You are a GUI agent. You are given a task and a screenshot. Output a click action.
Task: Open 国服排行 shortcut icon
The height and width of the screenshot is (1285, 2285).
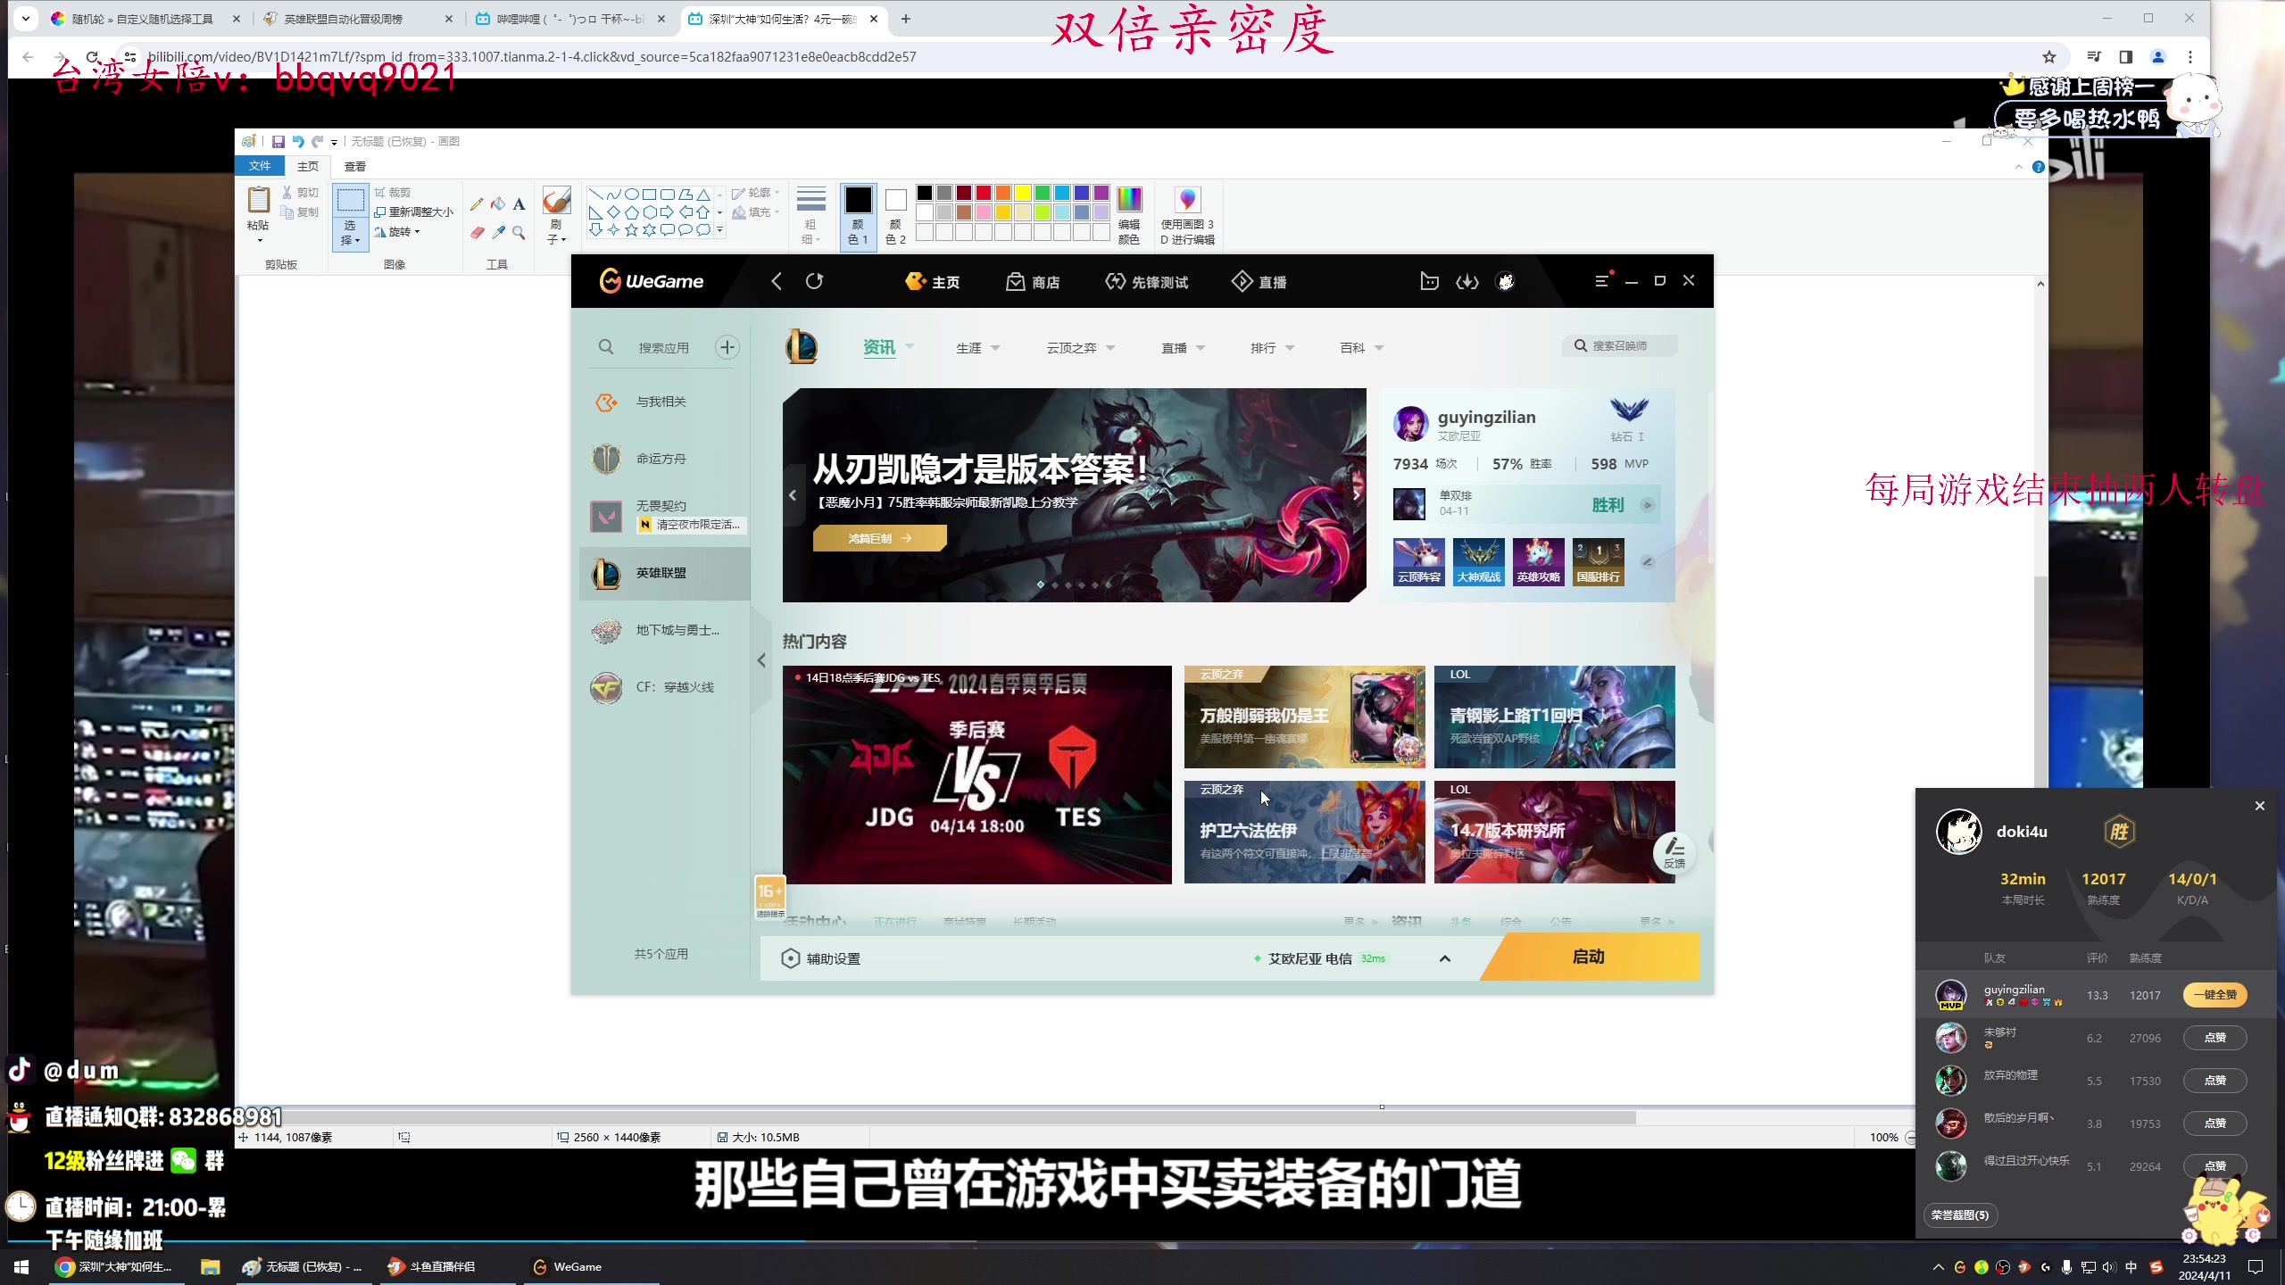tap(1598, 562)
